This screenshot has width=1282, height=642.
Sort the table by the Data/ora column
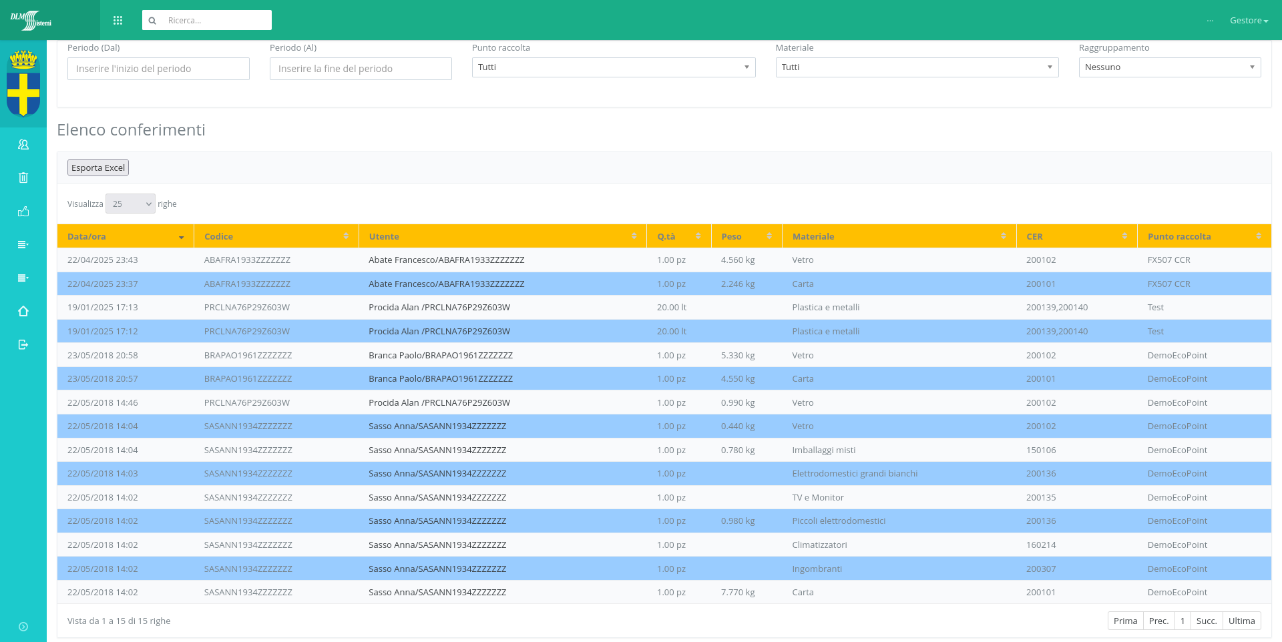pos(125,237)
